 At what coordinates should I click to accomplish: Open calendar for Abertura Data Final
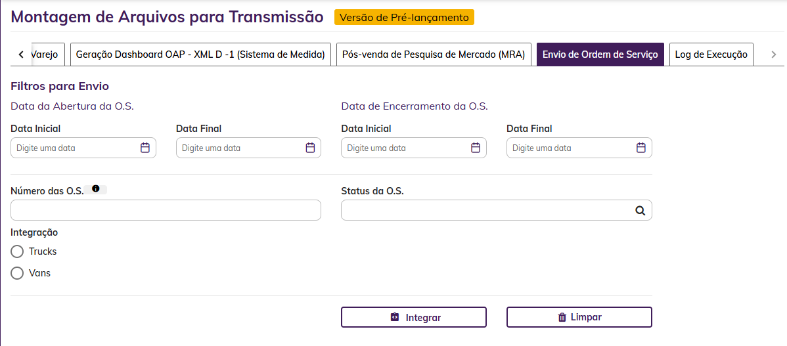(310, 148)
